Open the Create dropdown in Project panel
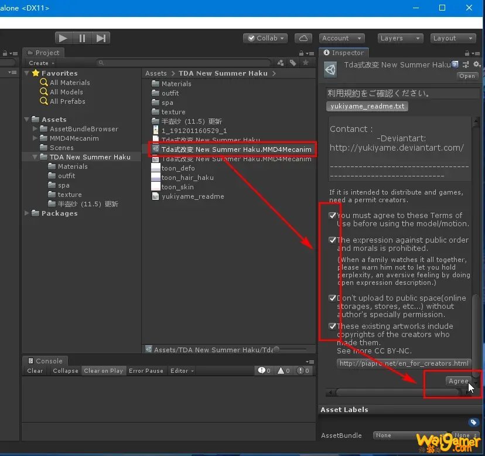This screenshot has width=485, height=456. click(x=42, y=63)
